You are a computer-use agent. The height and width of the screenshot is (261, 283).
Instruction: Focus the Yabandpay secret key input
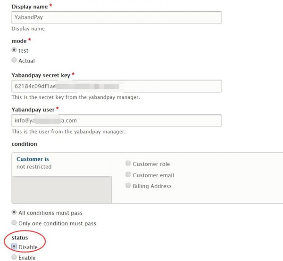[116, 86]
